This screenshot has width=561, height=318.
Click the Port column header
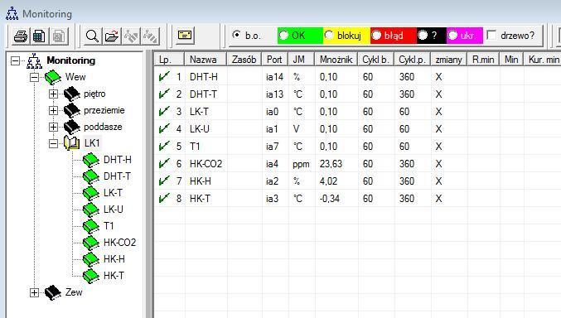275,60
